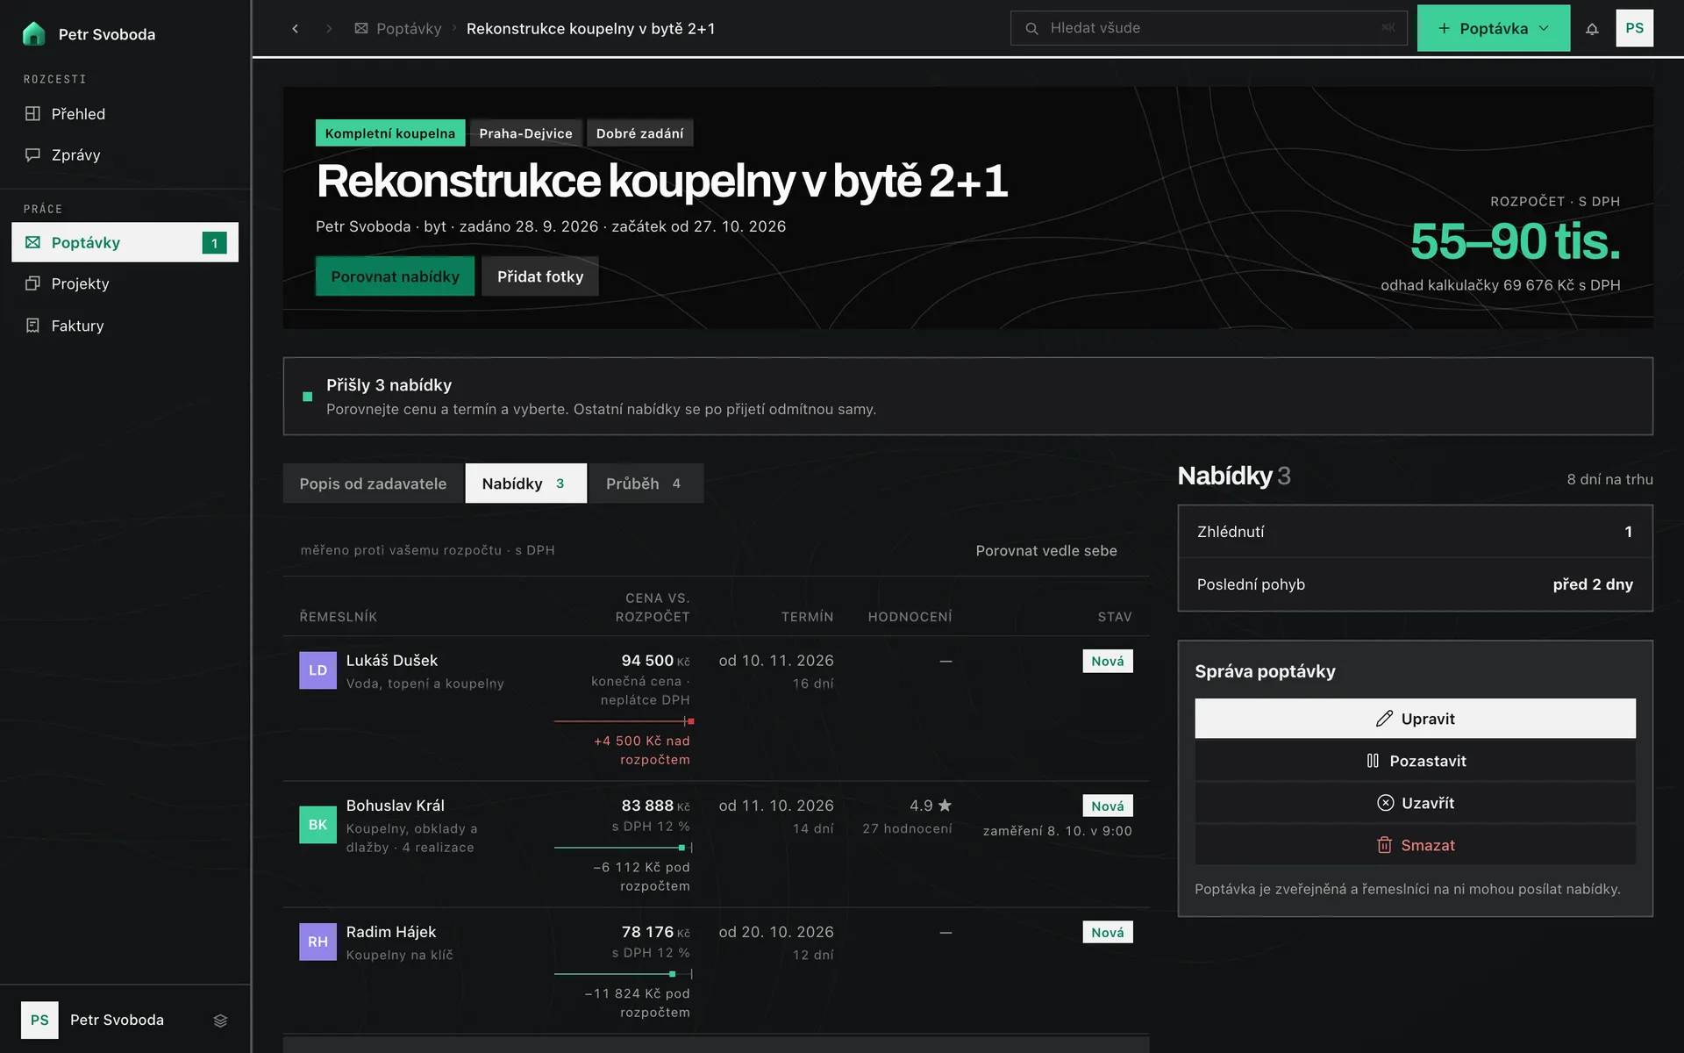Switch to the Nabídky tab

tap(525, 484)
